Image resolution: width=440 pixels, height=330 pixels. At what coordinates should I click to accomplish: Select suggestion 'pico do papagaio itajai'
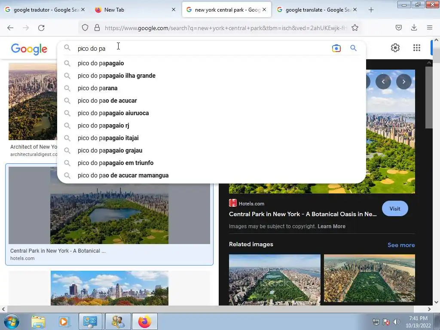pyautogui.click(x=211, y=138)
